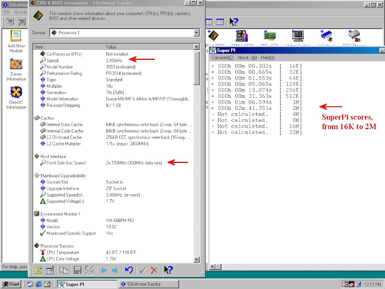Click the first computer icon in Sandra's left toolbar
Image resolution: width=385 pixels, height=289 pixels.
[x=10, y=22]
